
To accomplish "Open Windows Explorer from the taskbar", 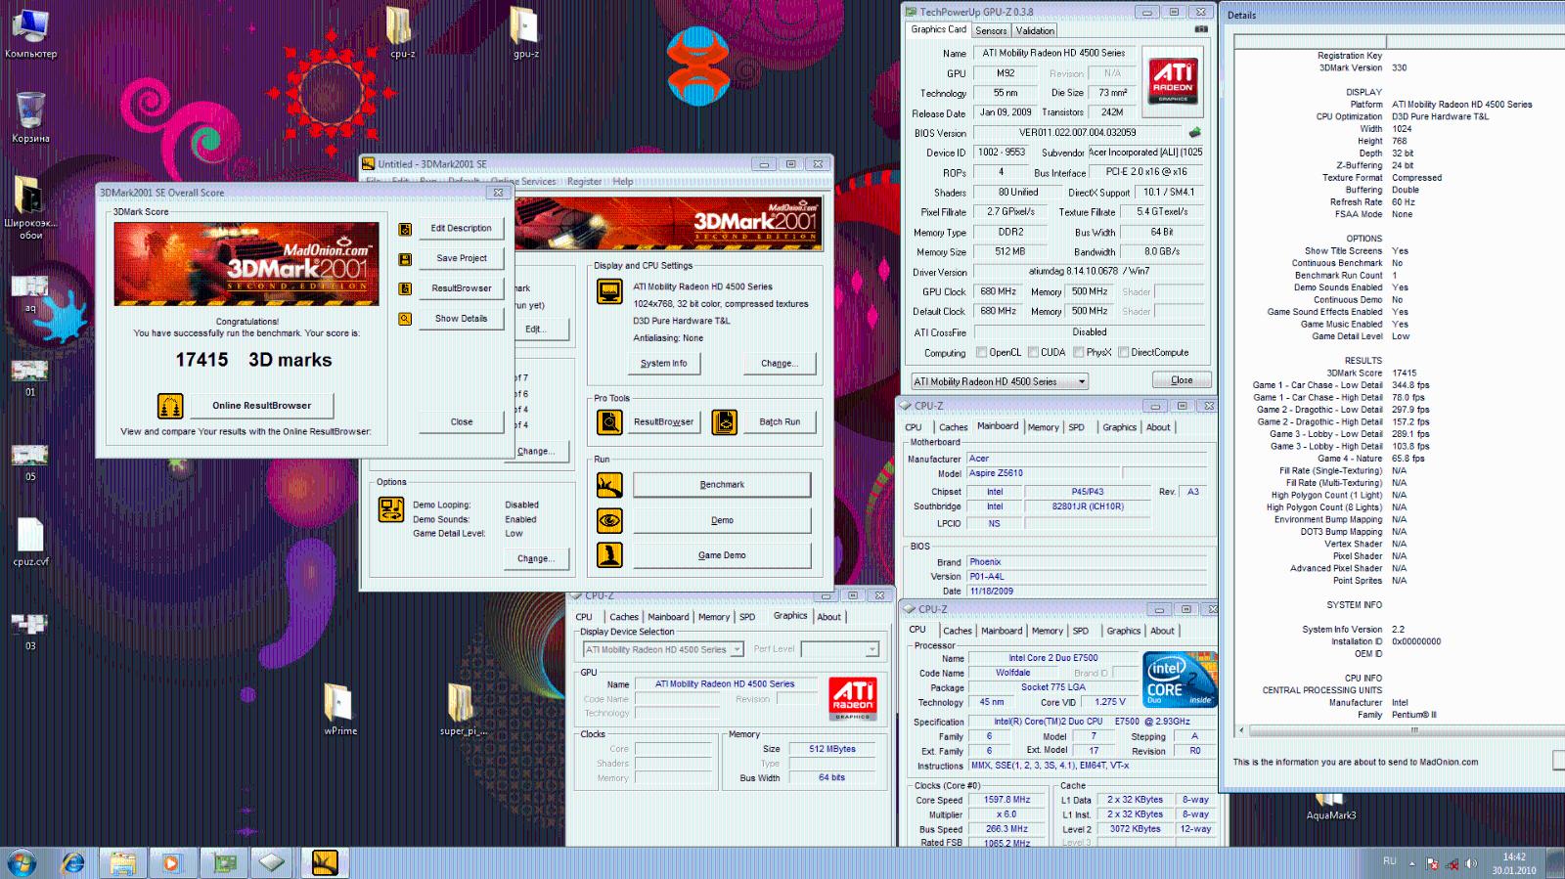I will pos(122,863).
